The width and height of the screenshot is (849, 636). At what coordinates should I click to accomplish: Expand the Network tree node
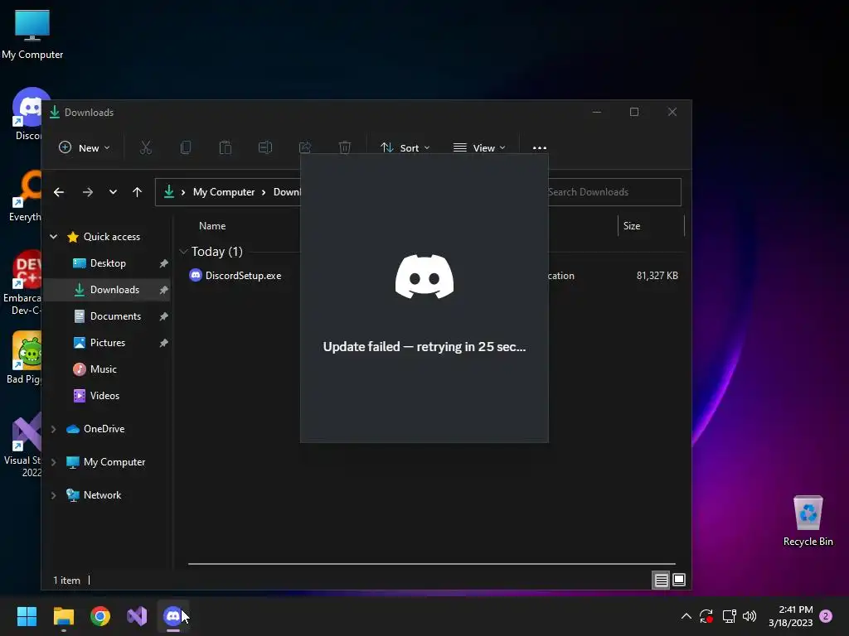pos(54,495)
